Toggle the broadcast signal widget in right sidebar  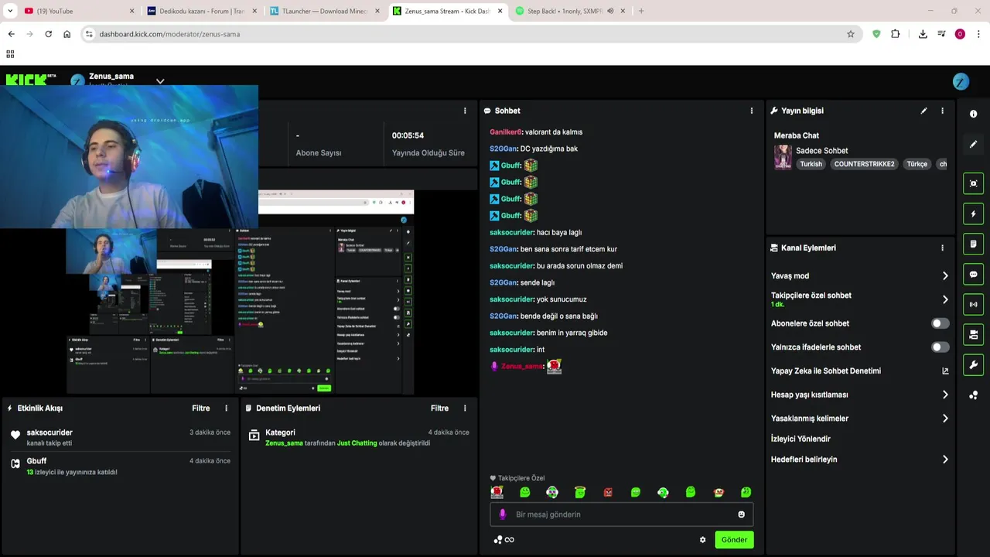[973, 304]
